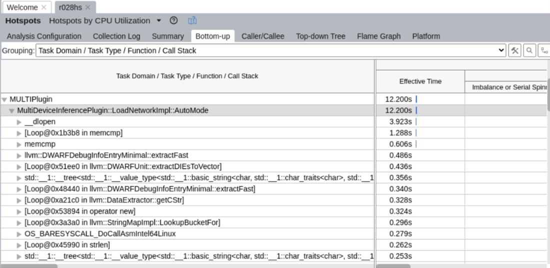Expand the Loop@0x1b3b8 in memcmp row
550x268 pixels.
[x=19, y=133]
